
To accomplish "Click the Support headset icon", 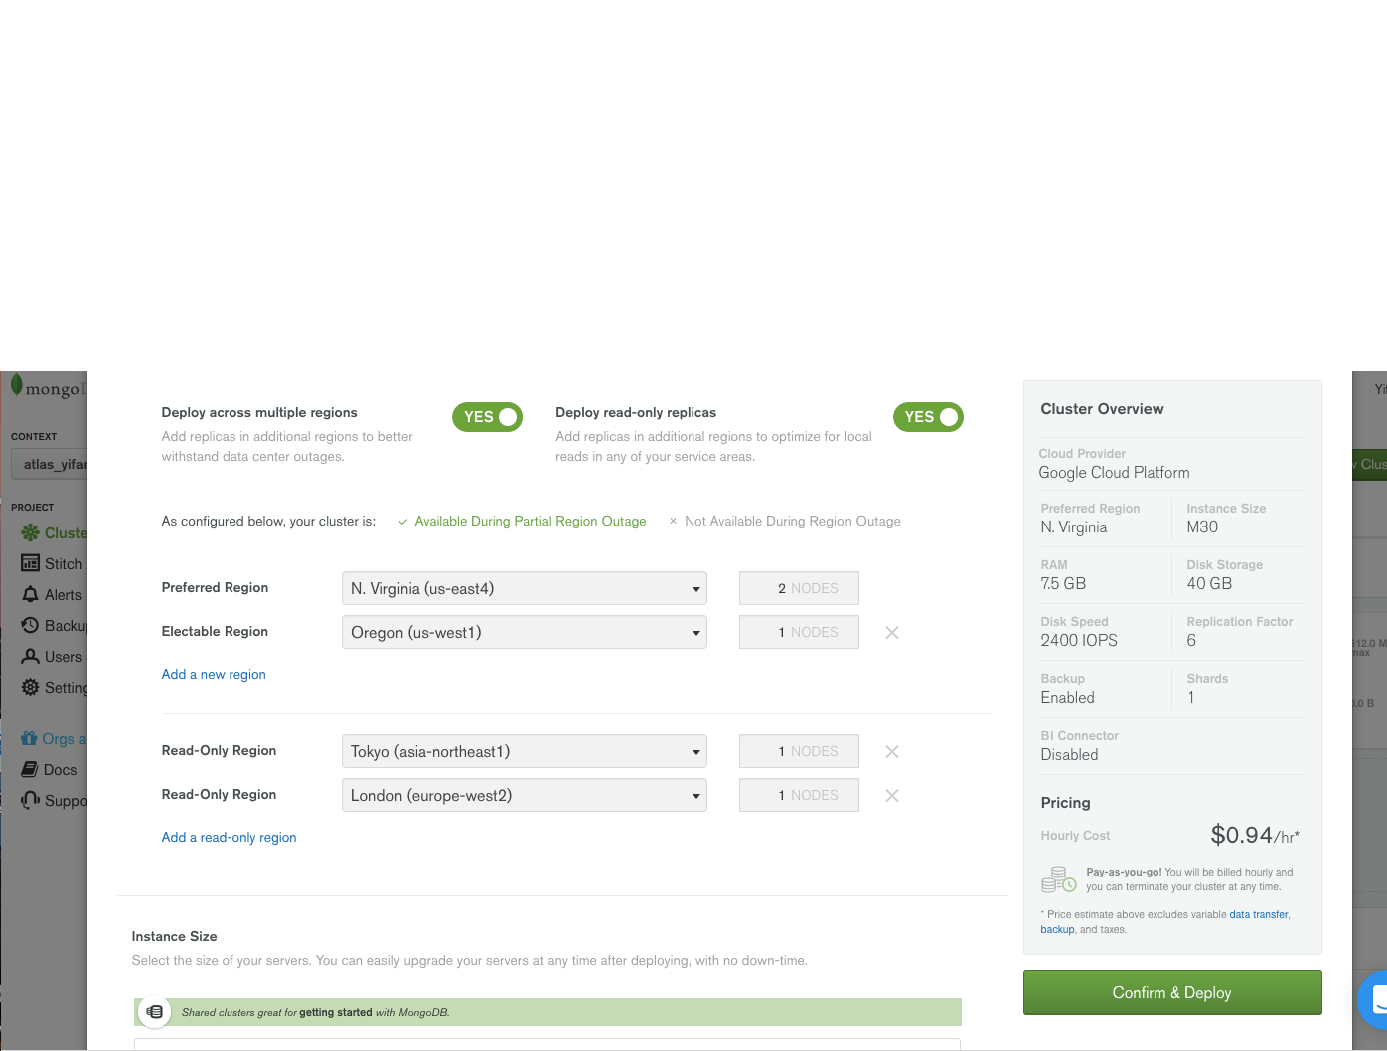I will coord(30,800).
